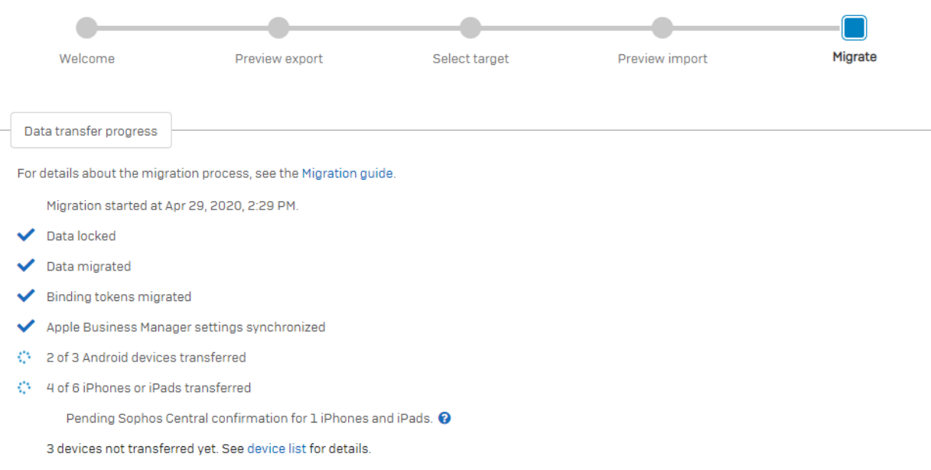Click the Android devices progress spinner
Viewport: 931px width, 470px height.
(x=24, y=357)
